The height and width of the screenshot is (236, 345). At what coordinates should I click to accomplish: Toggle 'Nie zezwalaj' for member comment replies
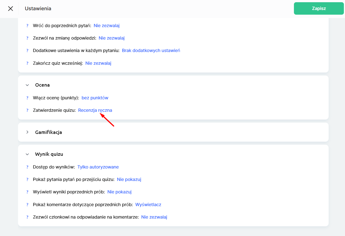154,217
